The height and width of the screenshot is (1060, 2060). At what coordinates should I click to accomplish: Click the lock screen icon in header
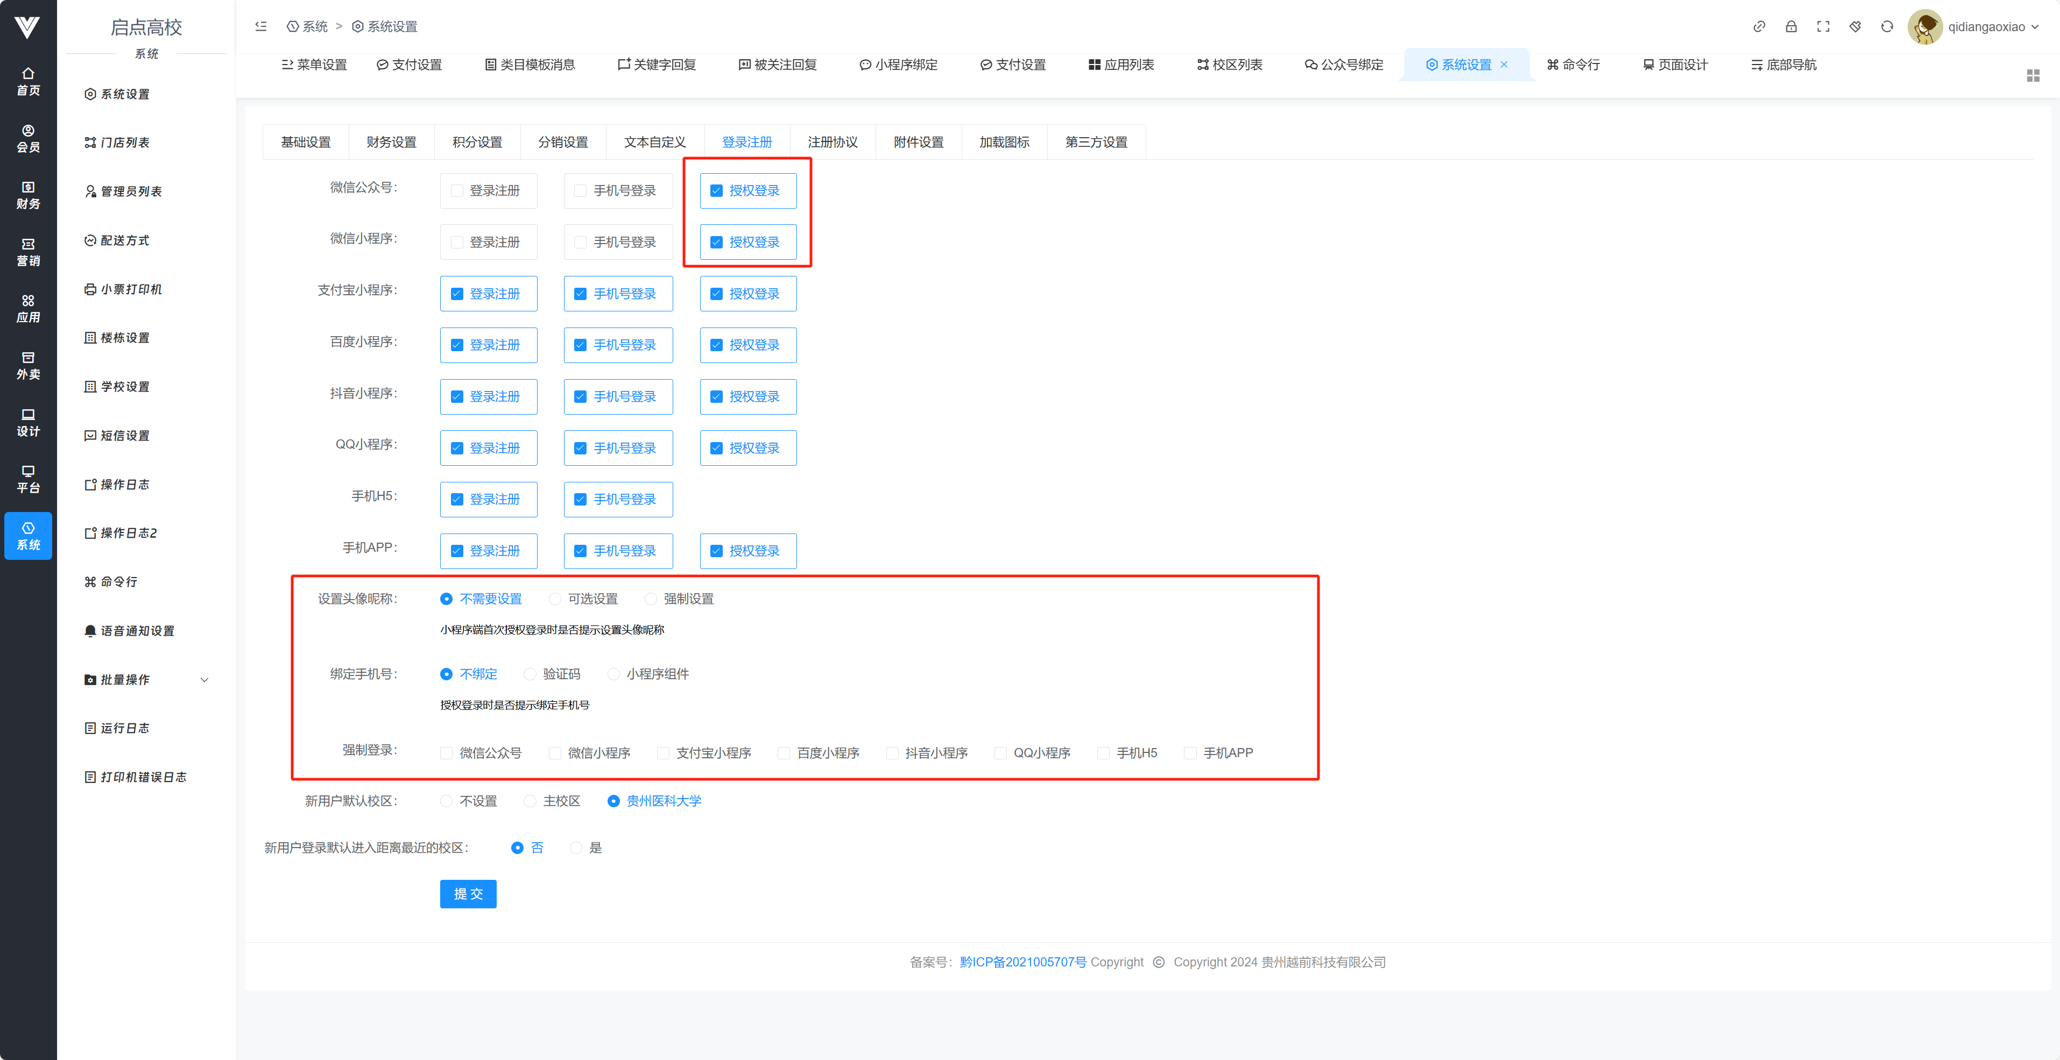coord(1790,26)
